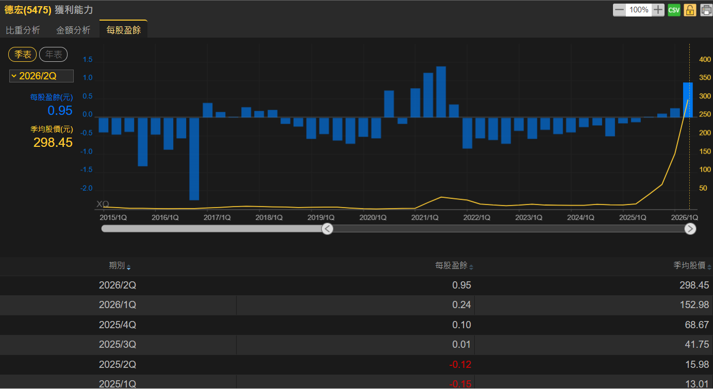
Task: Click the left arrow handle of range slider
Action: tap(327, 229)
